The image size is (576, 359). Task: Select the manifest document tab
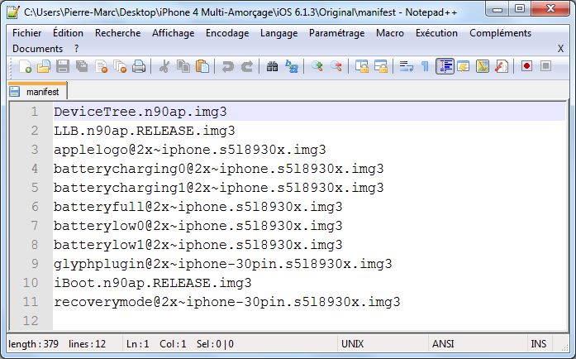pos(37,91)
